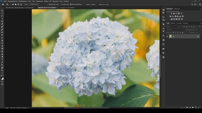Click the 'Выделить предмет' button
This screenshot has width=202, height=113.
pos(91,4)
